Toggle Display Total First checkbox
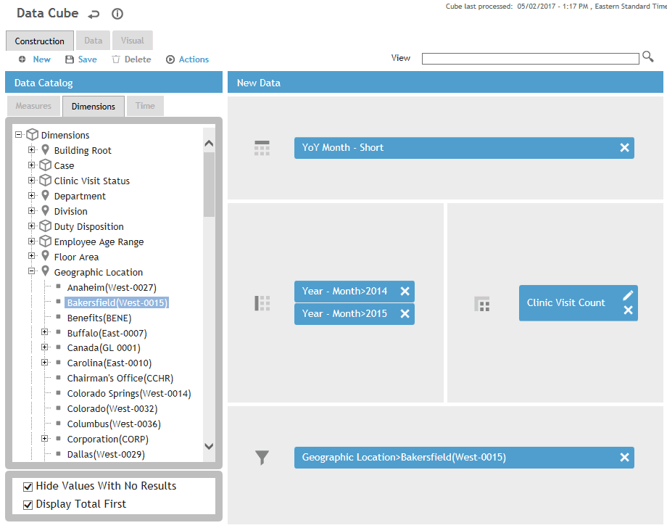 (28, 505)
